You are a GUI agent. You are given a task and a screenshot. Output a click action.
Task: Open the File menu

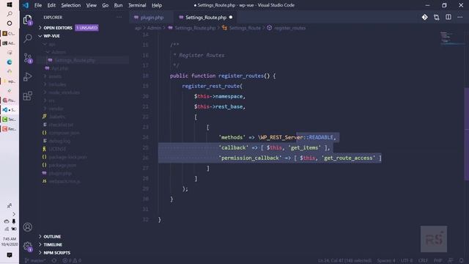point(38,5)
